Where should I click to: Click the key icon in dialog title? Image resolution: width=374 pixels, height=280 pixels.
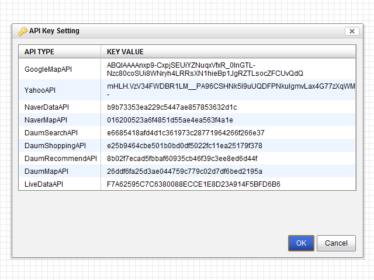click(x=23, y=32)
